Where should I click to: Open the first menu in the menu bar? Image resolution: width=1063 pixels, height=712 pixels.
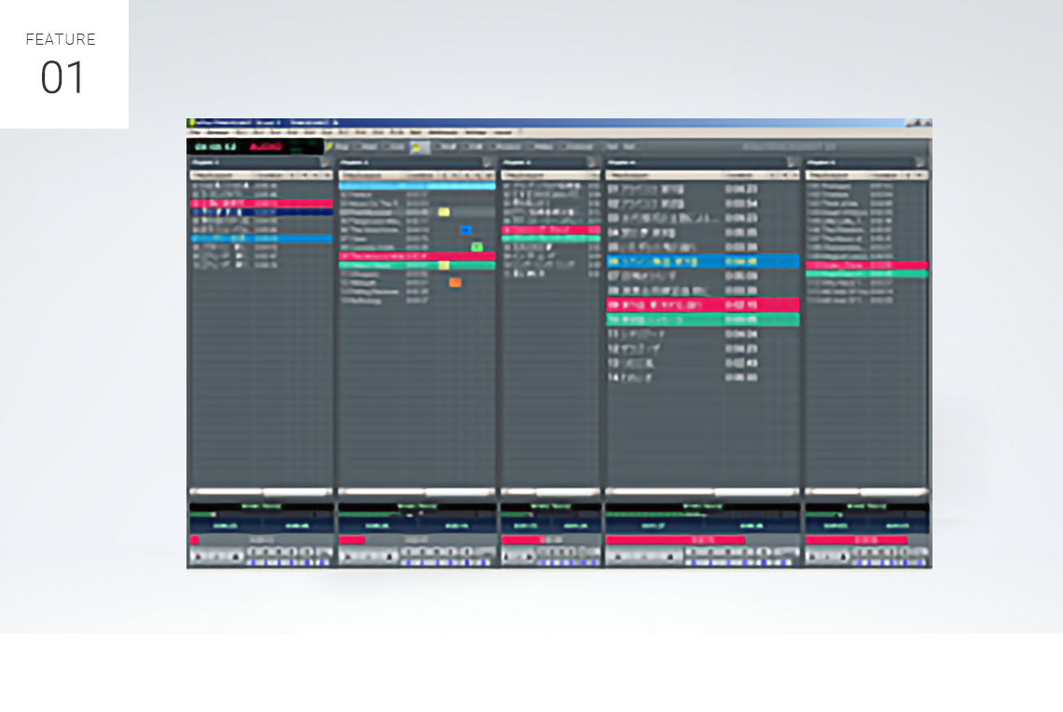pos(195,133)
